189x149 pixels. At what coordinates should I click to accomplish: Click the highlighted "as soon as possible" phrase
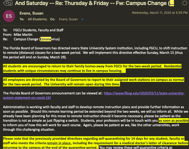pyautogui.click(x=173, y=120)
